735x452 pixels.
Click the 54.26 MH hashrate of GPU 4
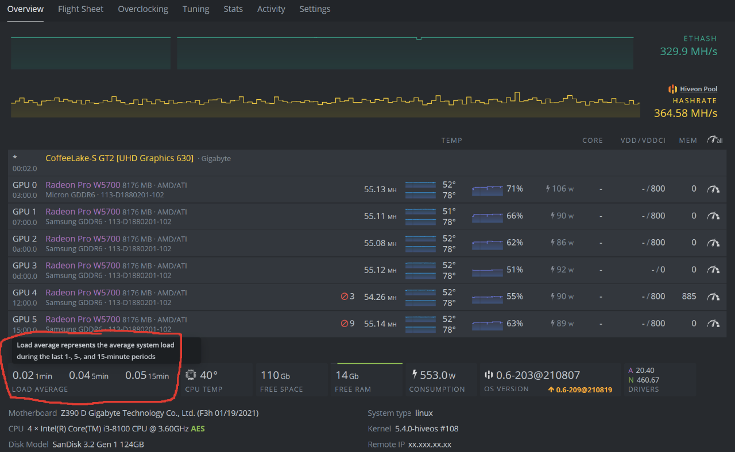tap(380, 297)
